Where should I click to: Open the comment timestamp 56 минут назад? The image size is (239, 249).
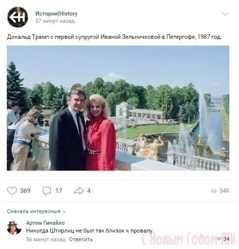[x=46, y=239]
